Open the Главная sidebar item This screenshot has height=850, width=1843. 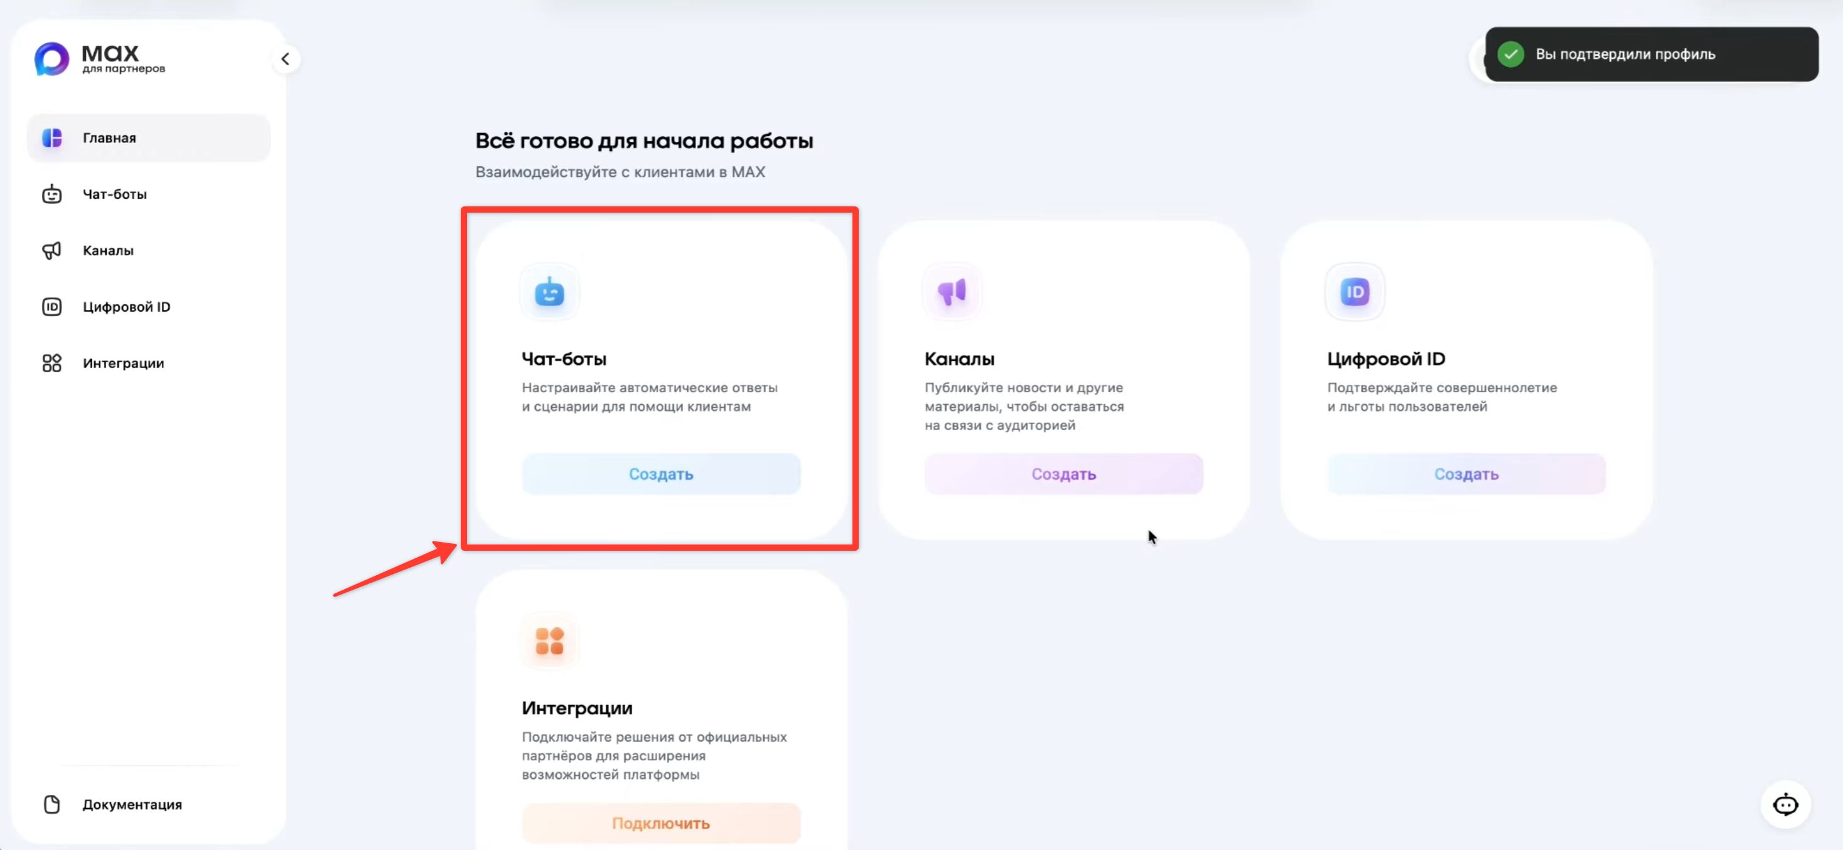[149, 137]
